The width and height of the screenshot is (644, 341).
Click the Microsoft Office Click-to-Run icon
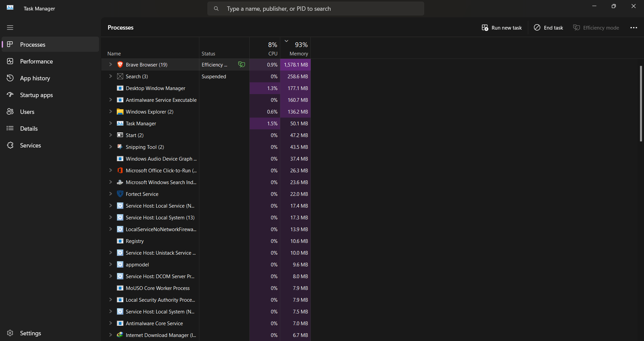click(120, 170)
